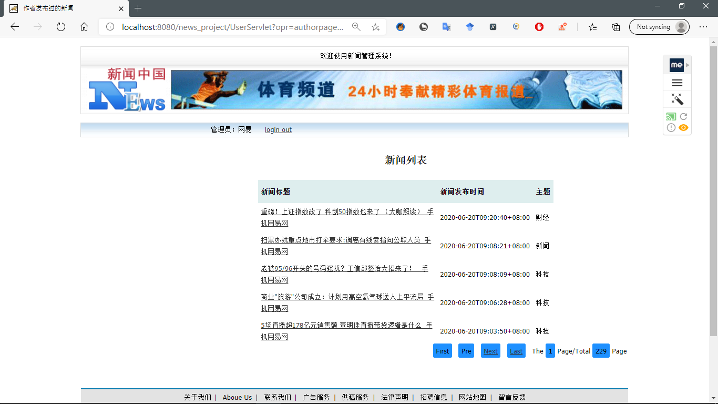
Task: Open the orange org-chart extension icon
Action: [562, 27]
